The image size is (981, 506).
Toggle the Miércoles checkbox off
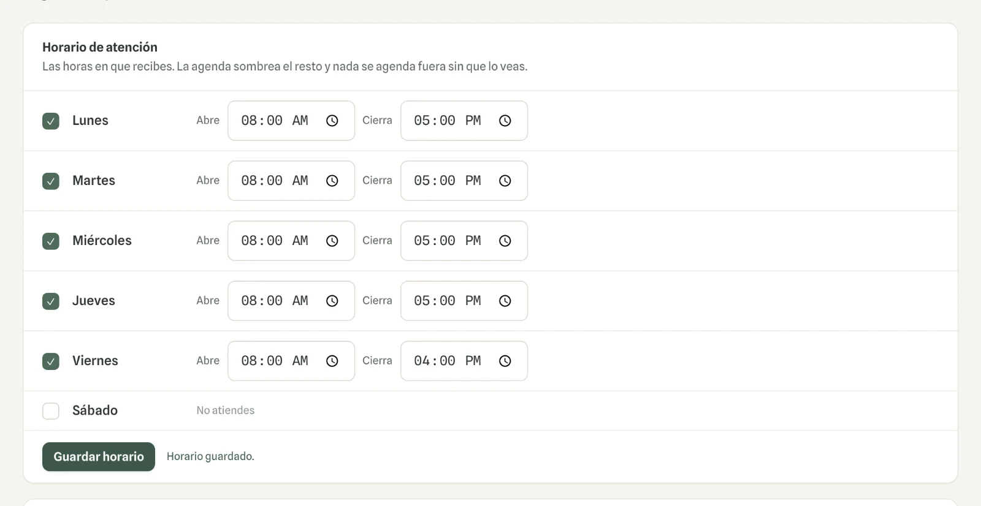(51, 241)
